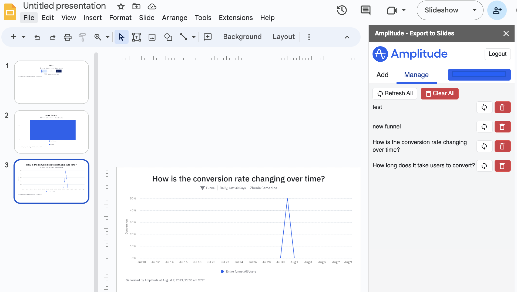517x292 pixels.
Task: Open the Insert menu
Action: (92, 18)
